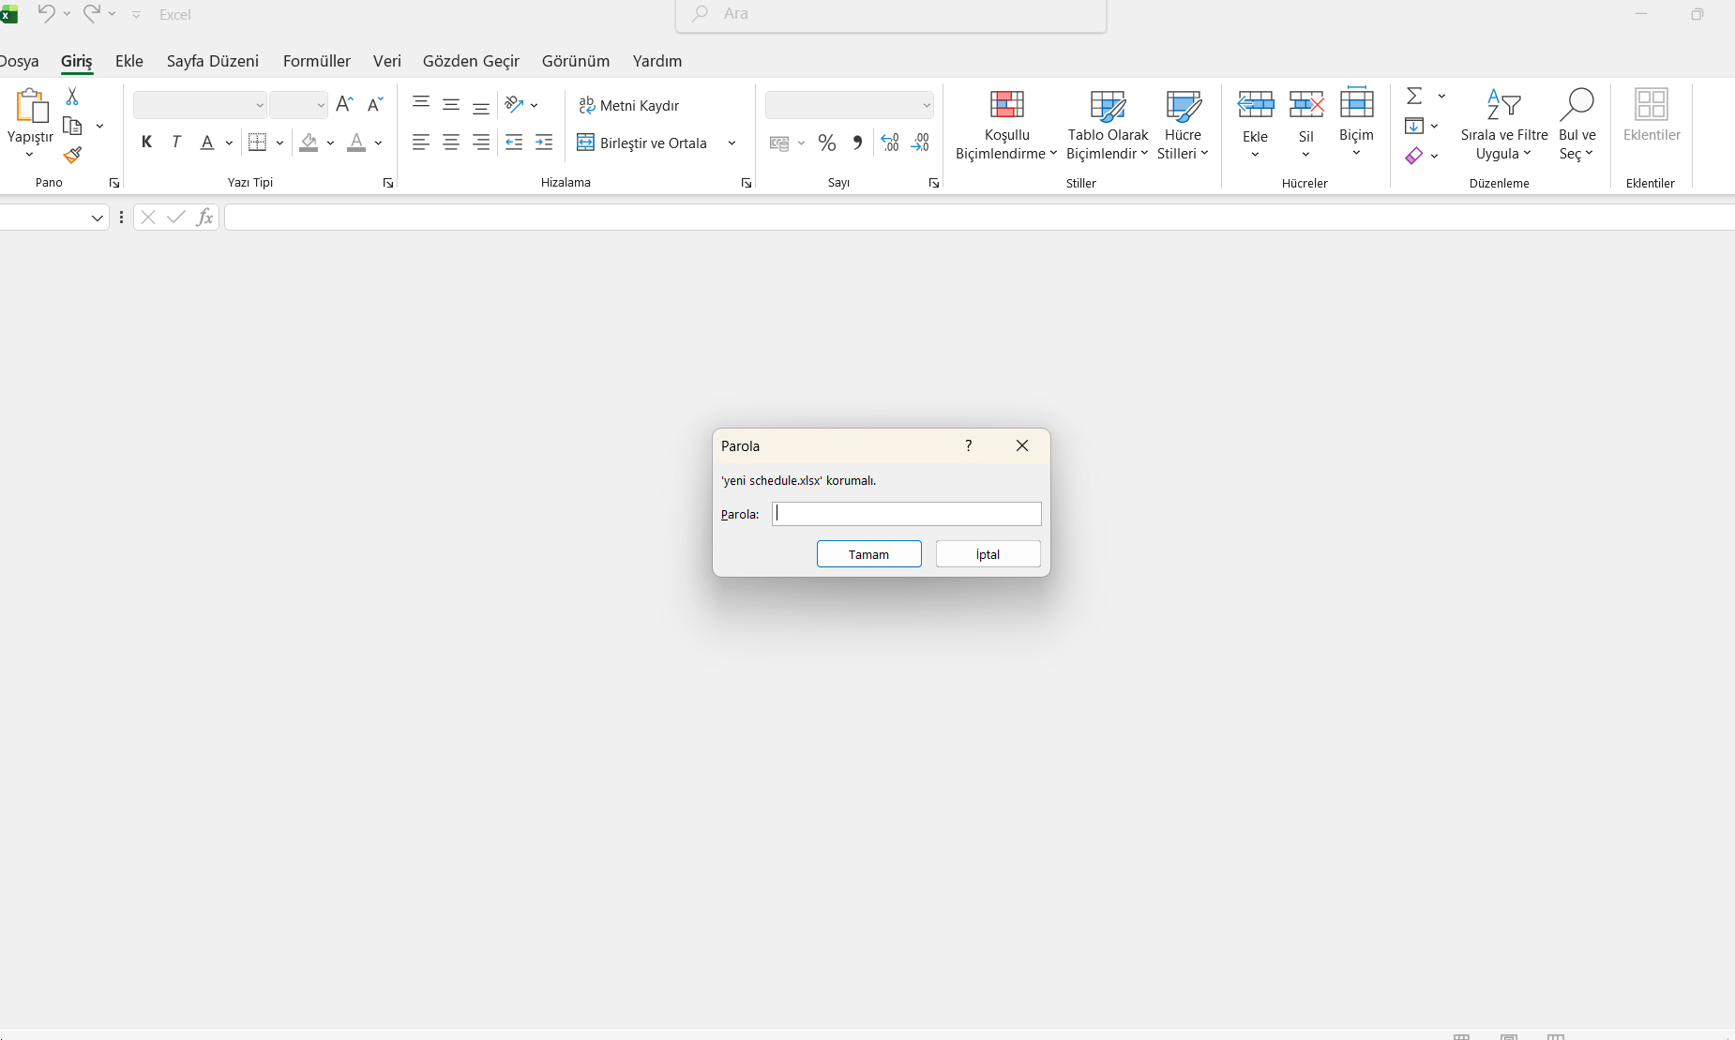Click the Yapıştır paste icon
The image size is (1735, 1040).
click(31, 106)
